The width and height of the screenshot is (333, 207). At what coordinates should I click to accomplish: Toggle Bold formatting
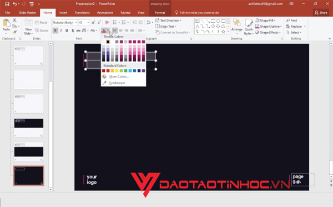[x=55, y=31]
